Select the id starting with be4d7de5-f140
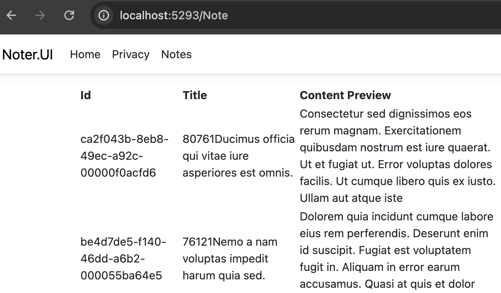This screenshot has height=293, width=501. (x=123, y=259)
